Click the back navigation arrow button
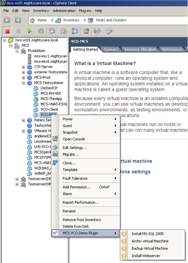The width and height of the screenshot is (188, 263). (7, 20)
